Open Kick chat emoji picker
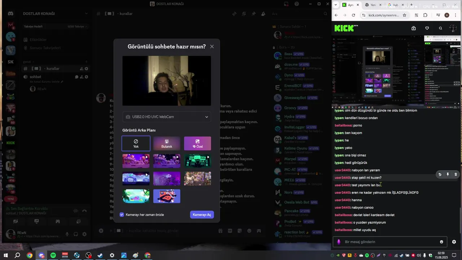 [441, 242]
